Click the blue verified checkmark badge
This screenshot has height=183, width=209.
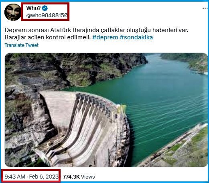(45, 8)
